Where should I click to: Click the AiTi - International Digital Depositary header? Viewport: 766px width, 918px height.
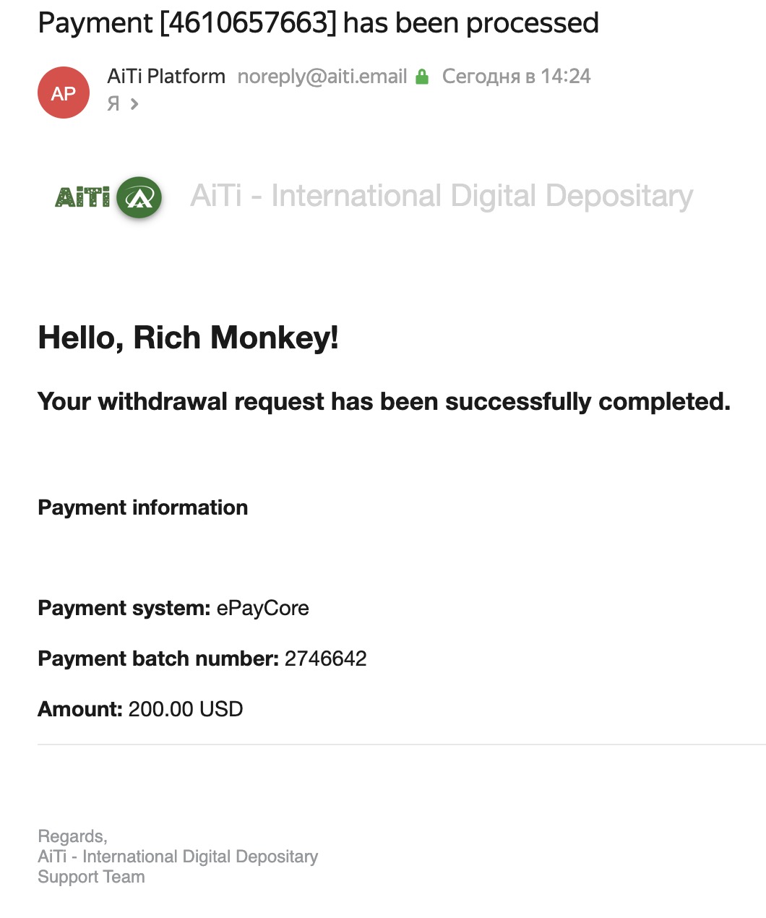coord(442,196)
